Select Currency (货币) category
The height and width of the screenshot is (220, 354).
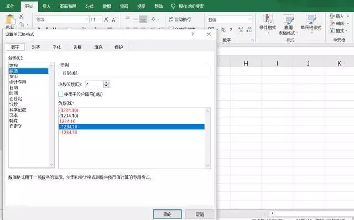[28, 76]
